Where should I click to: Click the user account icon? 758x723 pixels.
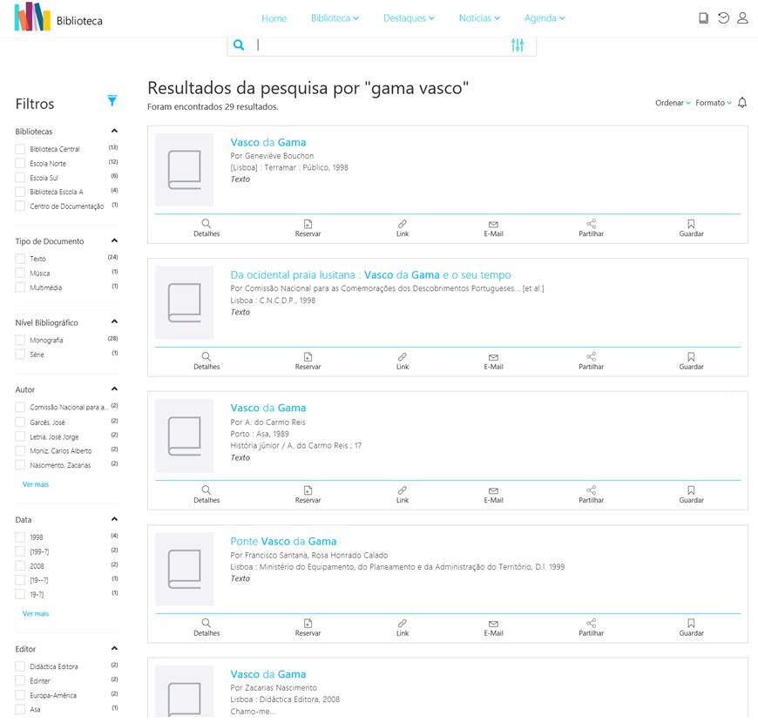742,18
